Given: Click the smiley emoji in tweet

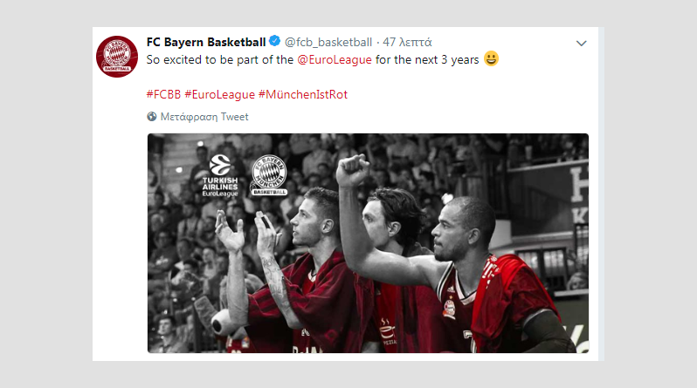Looking at the screenshot, I should point(491,58).
